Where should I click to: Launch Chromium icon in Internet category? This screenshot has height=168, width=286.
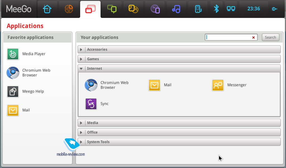[x=91, y=85]
